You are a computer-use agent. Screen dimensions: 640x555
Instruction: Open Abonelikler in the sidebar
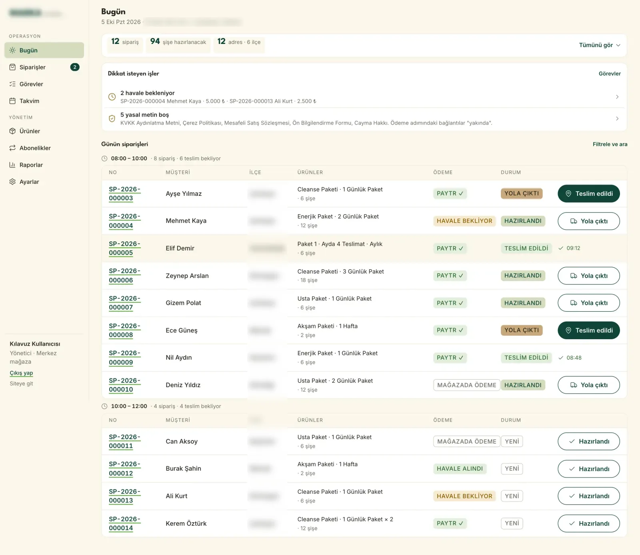coord(44,148)
